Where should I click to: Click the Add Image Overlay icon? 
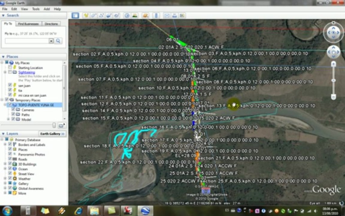tap(109, 15)
